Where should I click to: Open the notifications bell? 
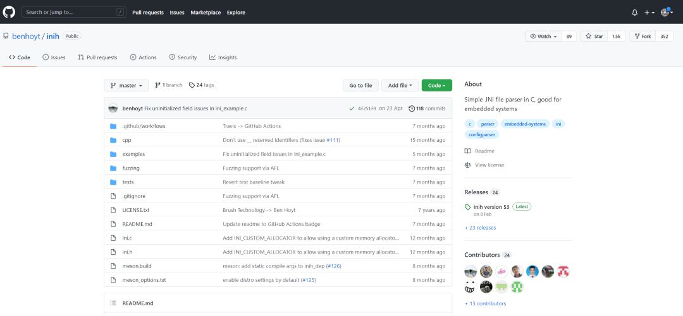pos(635,13)
